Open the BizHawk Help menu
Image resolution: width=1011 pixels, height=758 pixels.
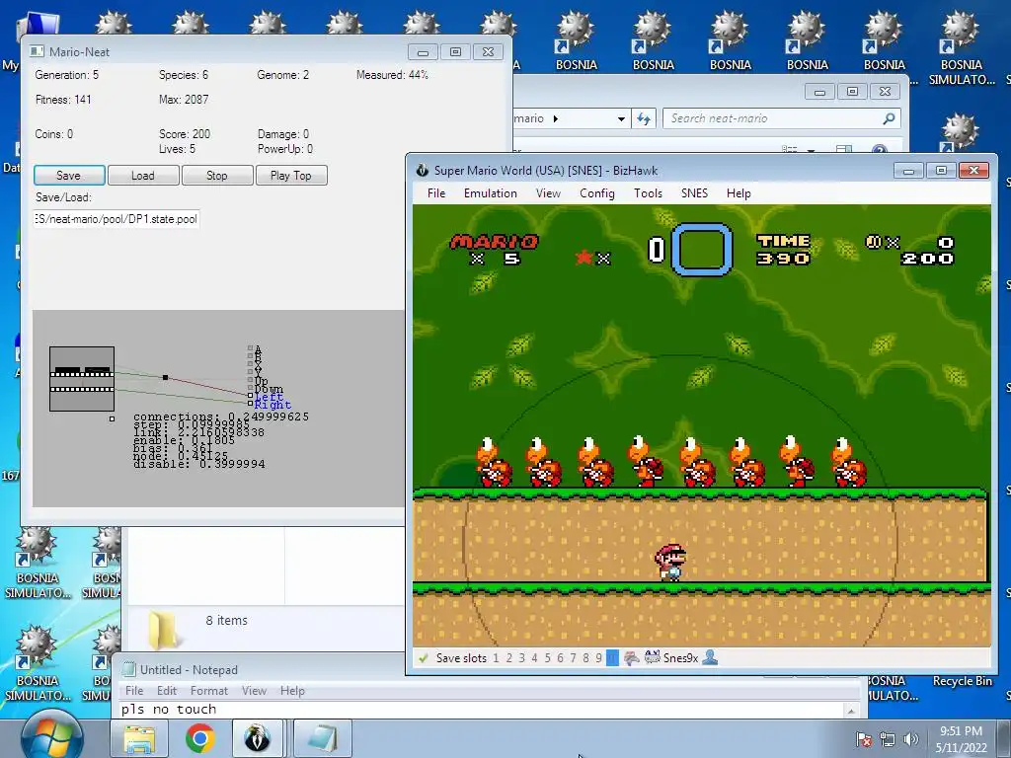[739, 193]
